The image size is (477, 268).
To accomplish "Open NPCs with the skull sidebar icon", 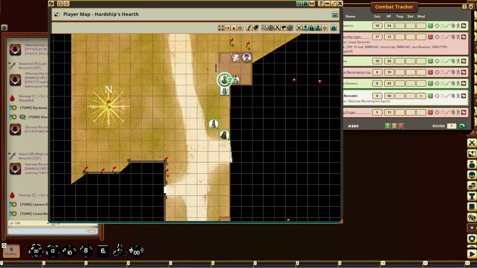I will click(x=471, y=174).
